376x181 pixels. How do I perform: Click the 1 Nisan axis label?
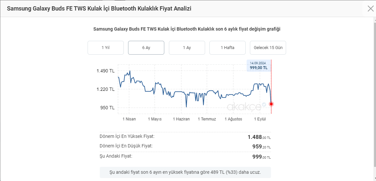click(x=129, y=119)
